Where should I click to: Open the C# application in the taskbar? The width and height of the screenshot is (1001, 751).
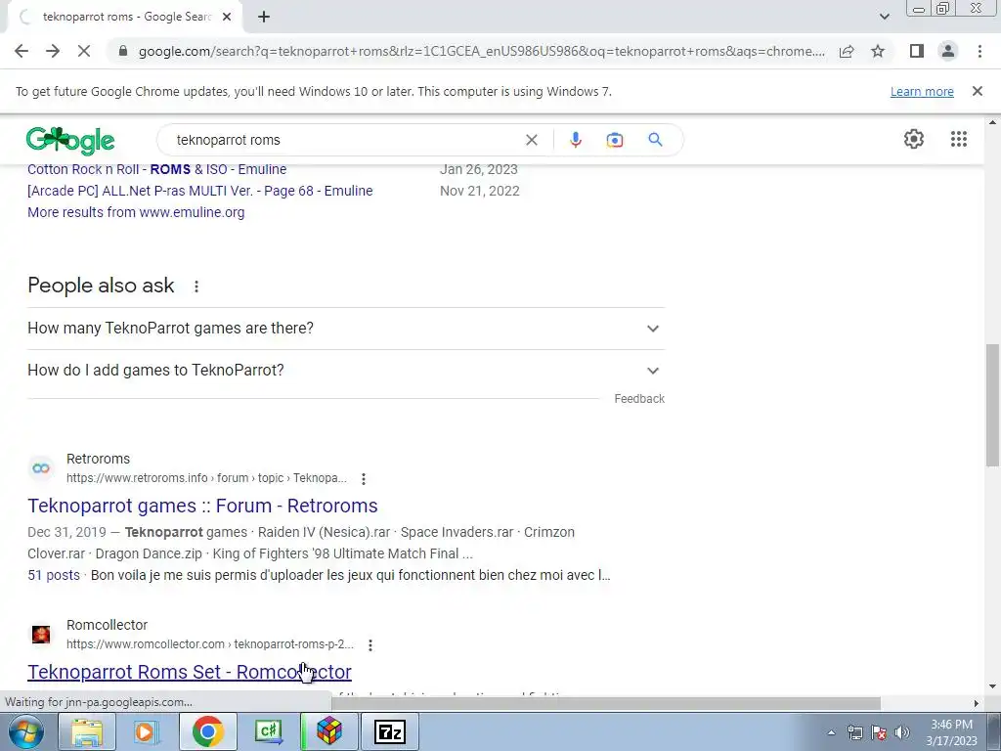pyautogui.click(x=268, y=731)
